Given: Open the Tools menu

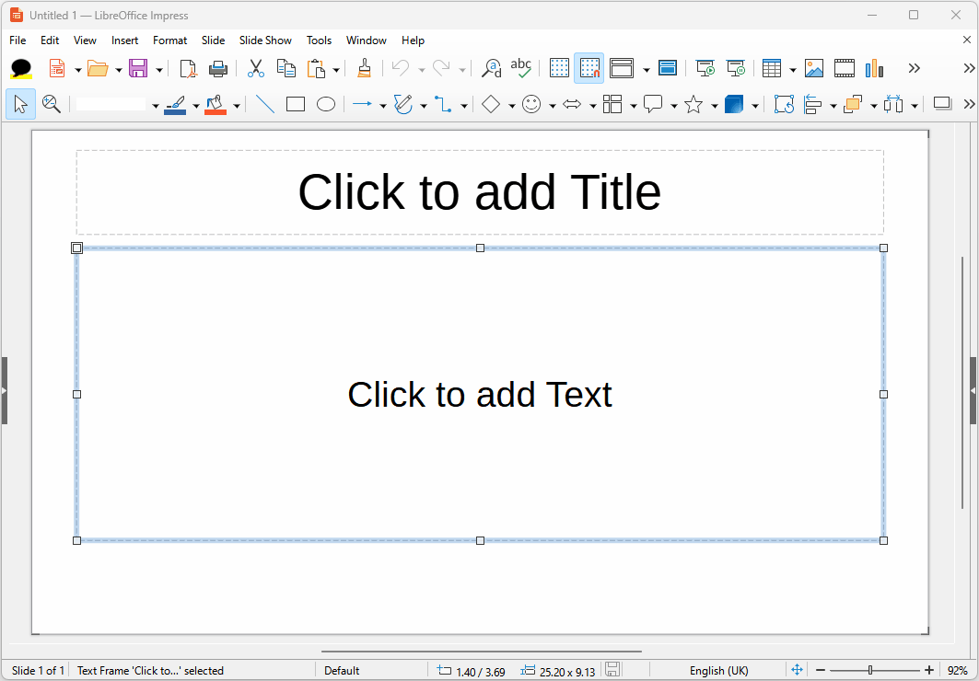Looking at the screenshot, I should click(319, 40).
